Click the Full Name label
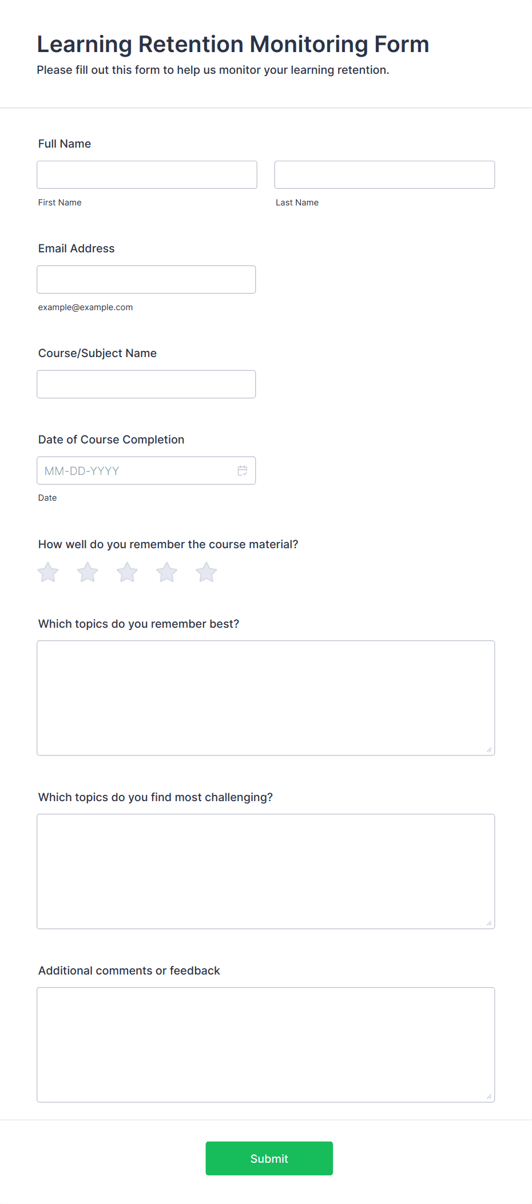Screen dimensions: 532x1204 click(65, 144)
